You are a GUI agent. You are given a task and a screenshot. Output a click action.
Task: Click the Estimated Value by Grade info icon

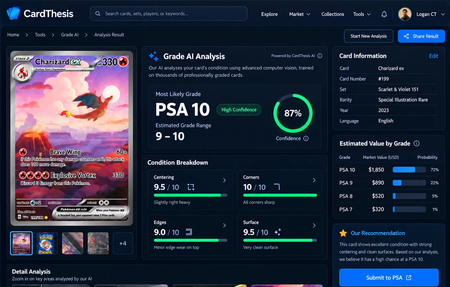[417, 143]
